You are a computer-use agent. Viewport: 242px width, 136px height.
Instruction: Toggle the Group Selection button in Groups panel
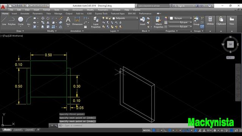[x=202, y=27]
